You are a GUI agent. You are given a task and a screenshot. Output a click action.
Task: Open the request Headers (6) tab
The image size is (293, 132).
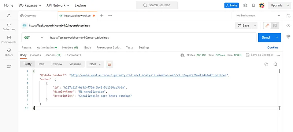pos(70,48)
